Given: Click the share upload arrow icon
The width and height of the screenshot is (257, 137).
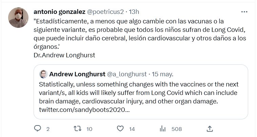Looking at the screenshot, I should 210,129.
